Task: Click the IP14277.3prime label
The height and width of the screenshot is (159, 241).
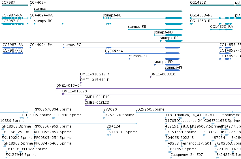Action: (231, 132)
